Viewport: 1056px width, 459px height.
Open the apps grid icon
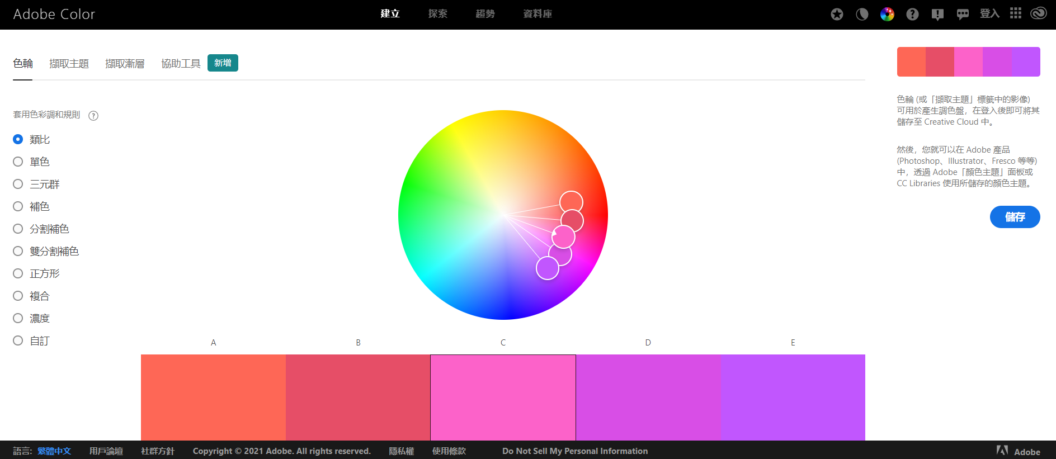[1016, 13]
